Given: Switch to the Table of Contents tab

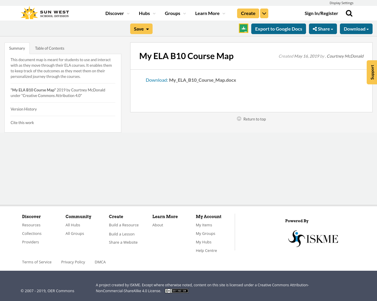Looking at the screenshot, I should point(49,48).
